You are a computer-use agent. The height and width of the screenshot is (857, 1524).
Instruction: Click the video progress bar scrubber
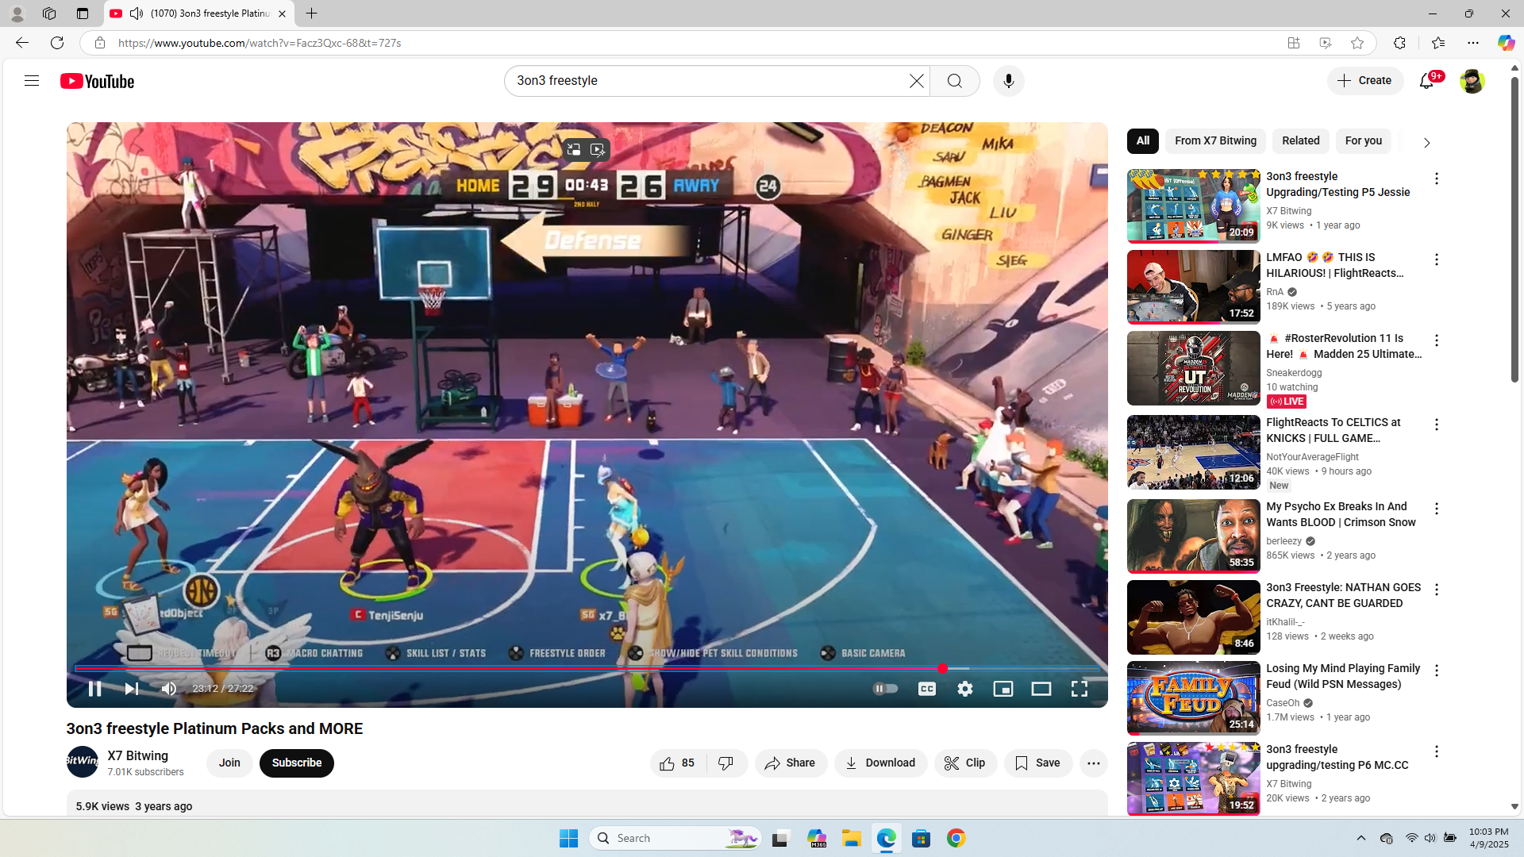coord(942,669)
